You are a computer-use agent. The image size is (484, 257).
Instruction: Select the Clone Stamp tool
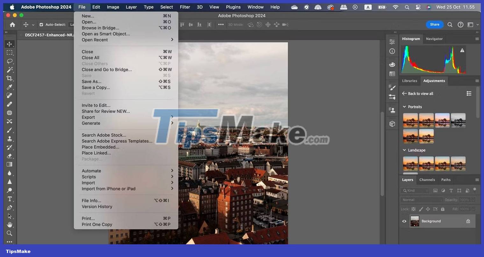[10, 139]
